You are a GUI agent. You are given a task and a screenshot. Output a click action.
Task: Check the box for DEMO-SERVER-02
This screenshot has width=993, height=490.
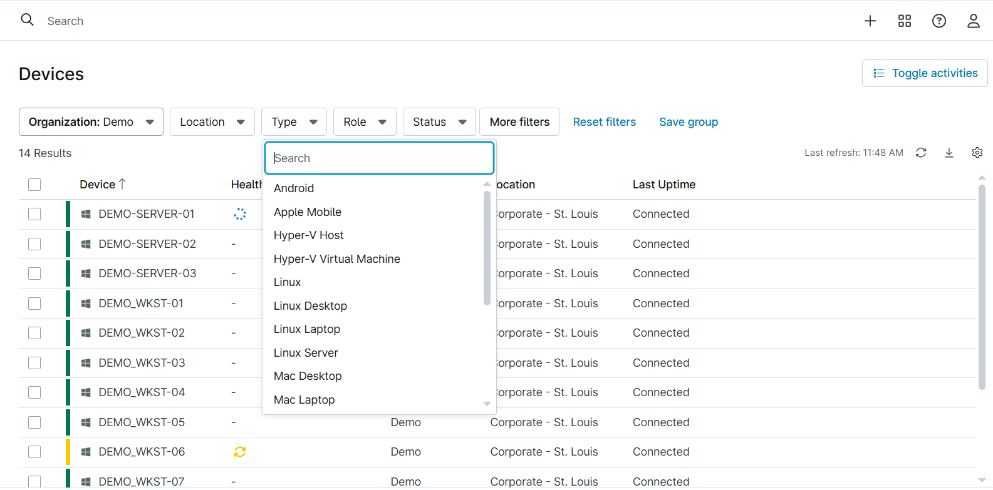pos(34,244)
